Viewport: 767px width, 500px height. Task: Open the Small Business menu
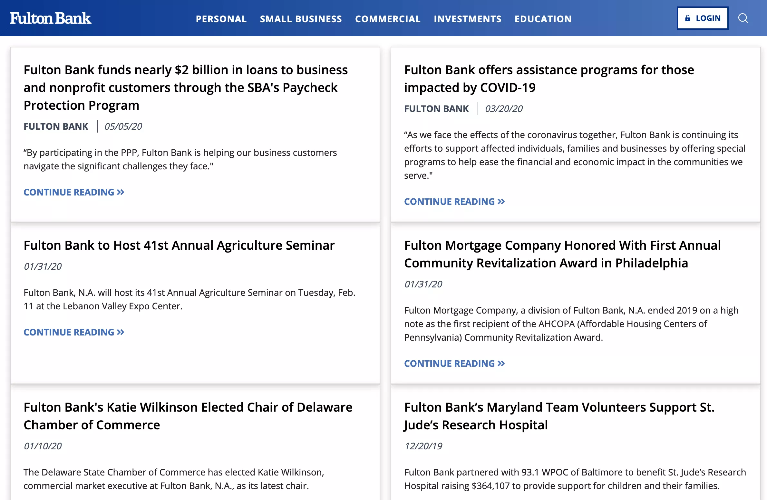pyautogui.click(x=301, y=19)
